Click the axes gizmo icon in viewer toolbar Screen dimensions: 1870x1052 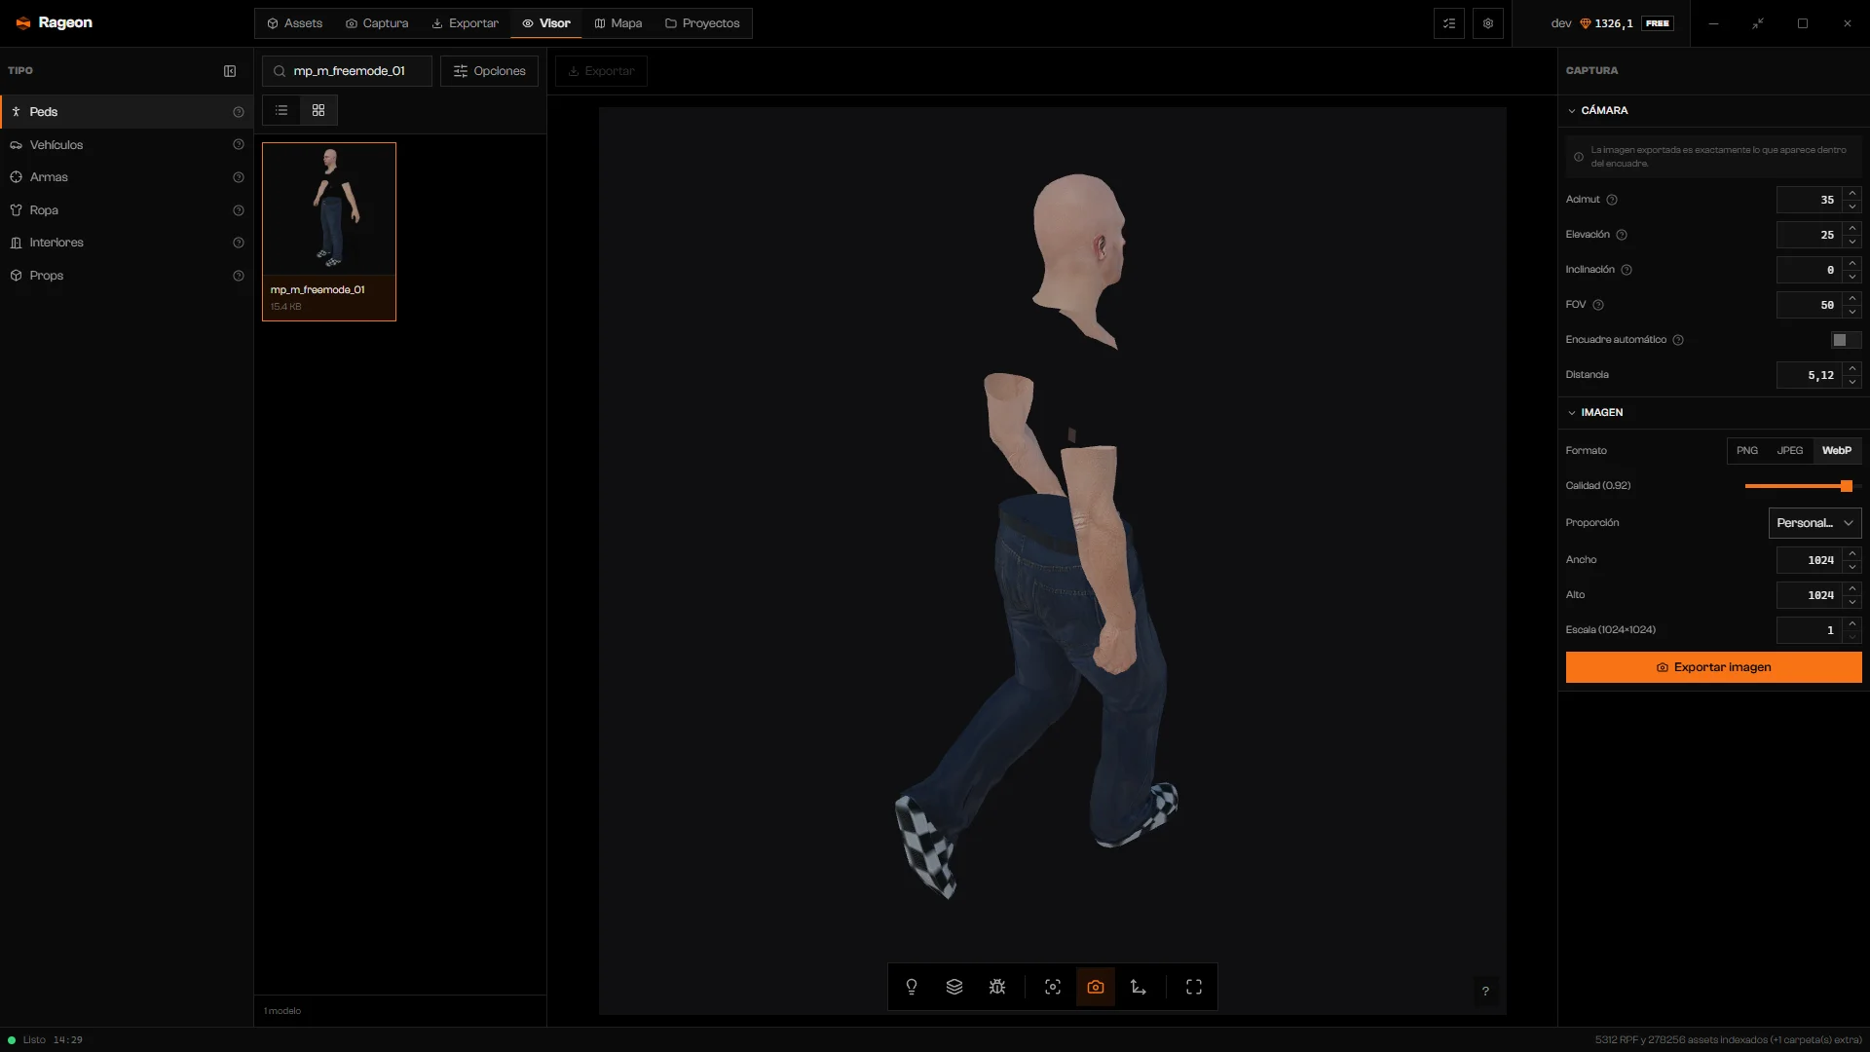(1139, 987)
